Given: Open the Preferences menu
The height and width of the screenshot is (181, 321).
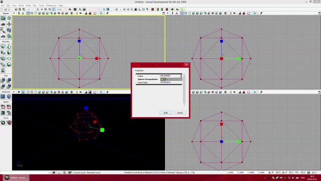Looking at the screenshot, I should coord(51,6).
